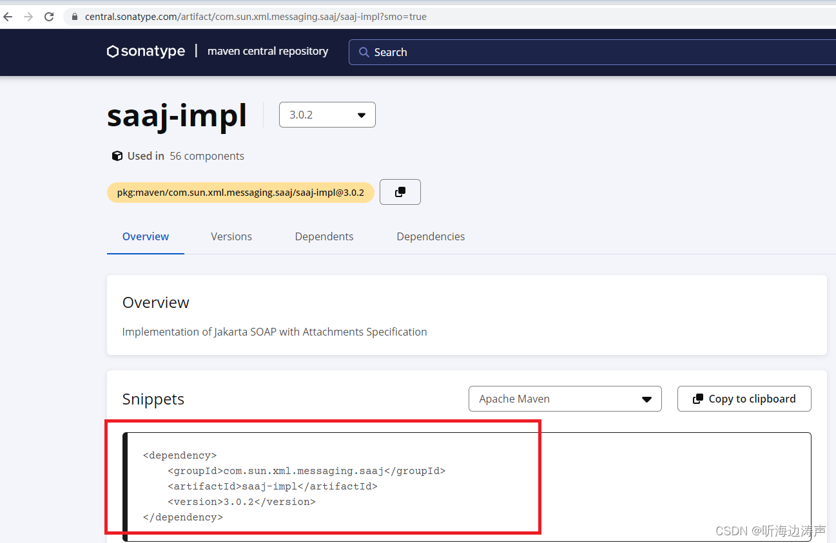Image resolution: width=836 pixels, height=543 pixels.
Task: Click the browser address bar URL
Action: pyautogui.click(x=255, y=17)
